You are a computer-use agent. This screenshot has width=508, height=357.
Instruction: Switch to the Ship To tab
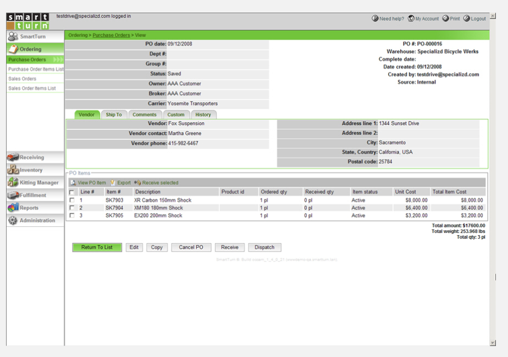[114, 115]
